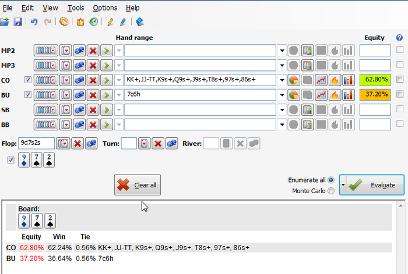
Task: Select Enumerate all radio button
Action: 331,180
